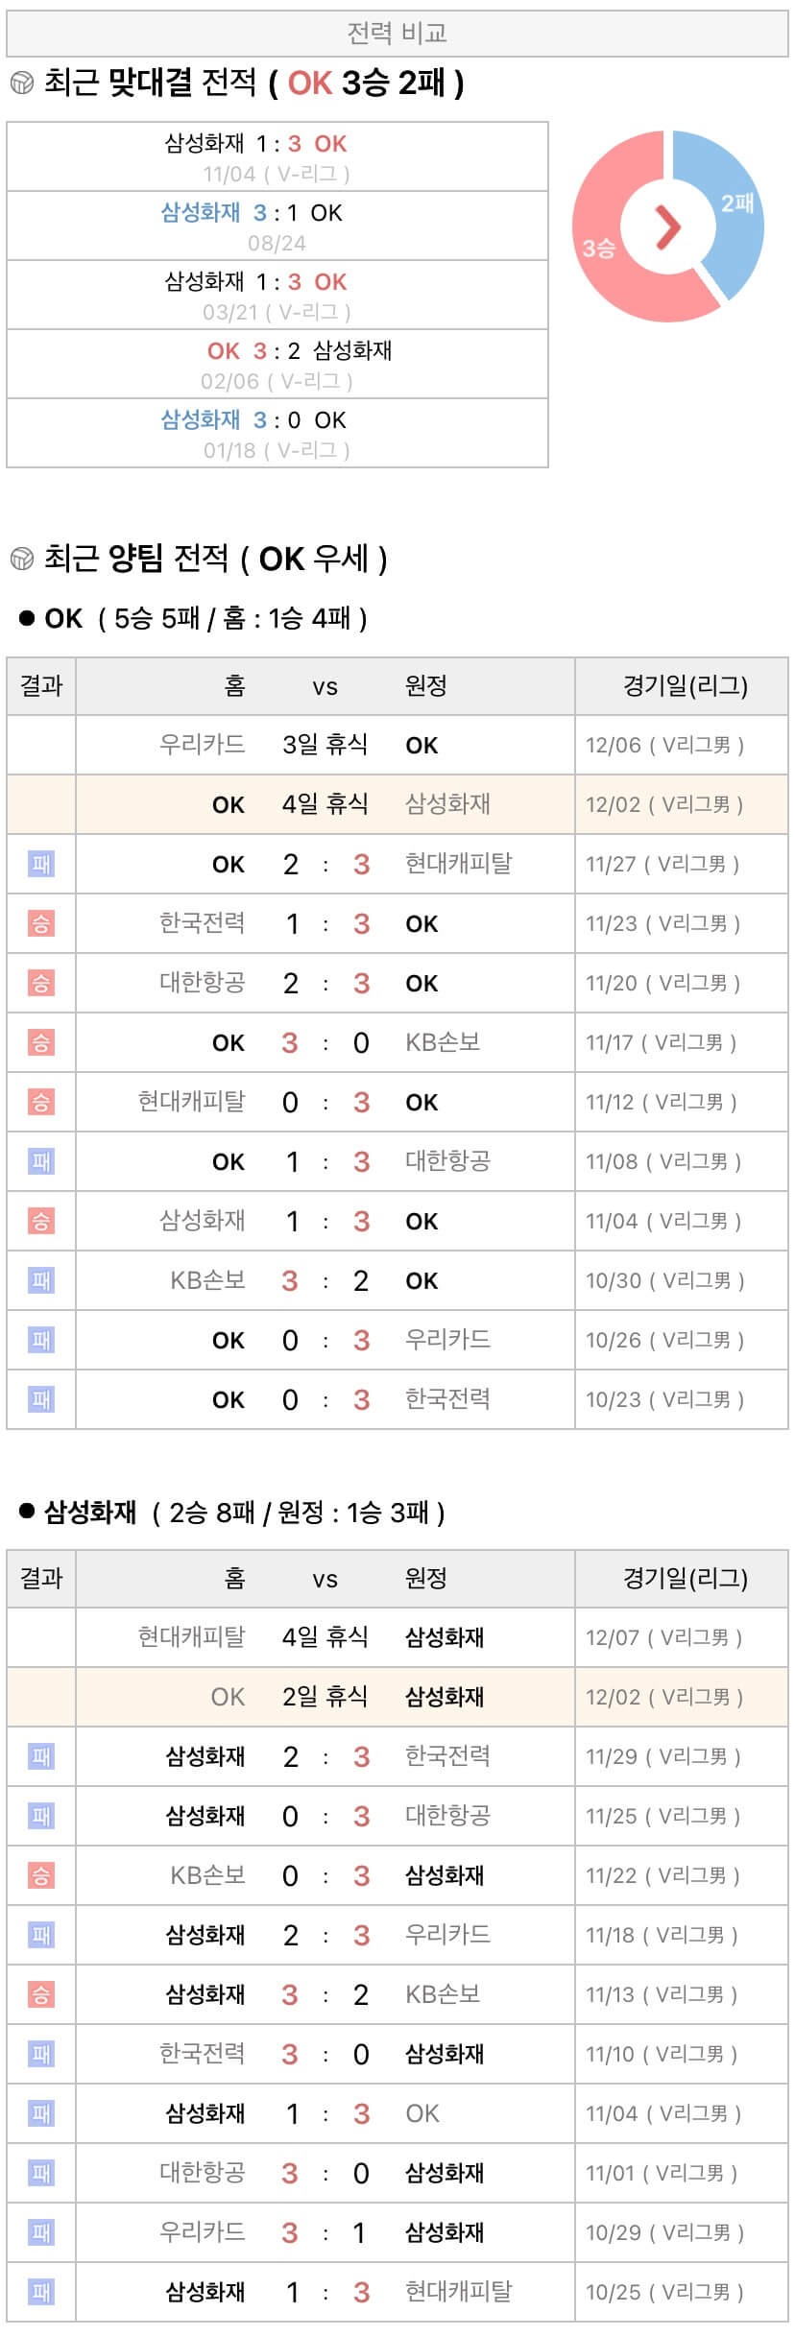
Task: Open the 08/24 삼성화재 3:1 OK head-to-head match
Action: (277, 226)
